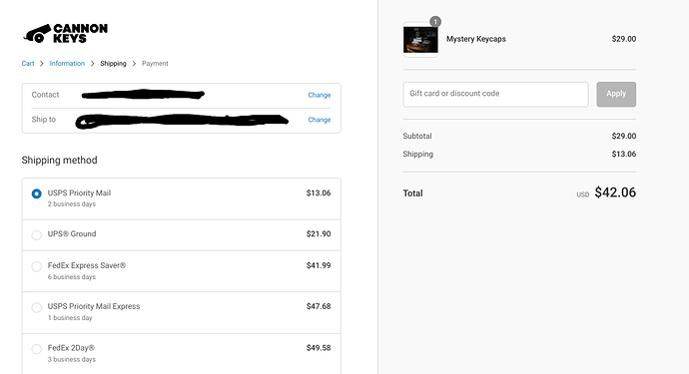
Task: Click chevron before Payment breadcrumb
Action: 134,64
